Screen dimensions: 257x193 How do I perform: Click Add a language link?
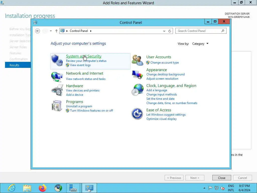point(157,90)
